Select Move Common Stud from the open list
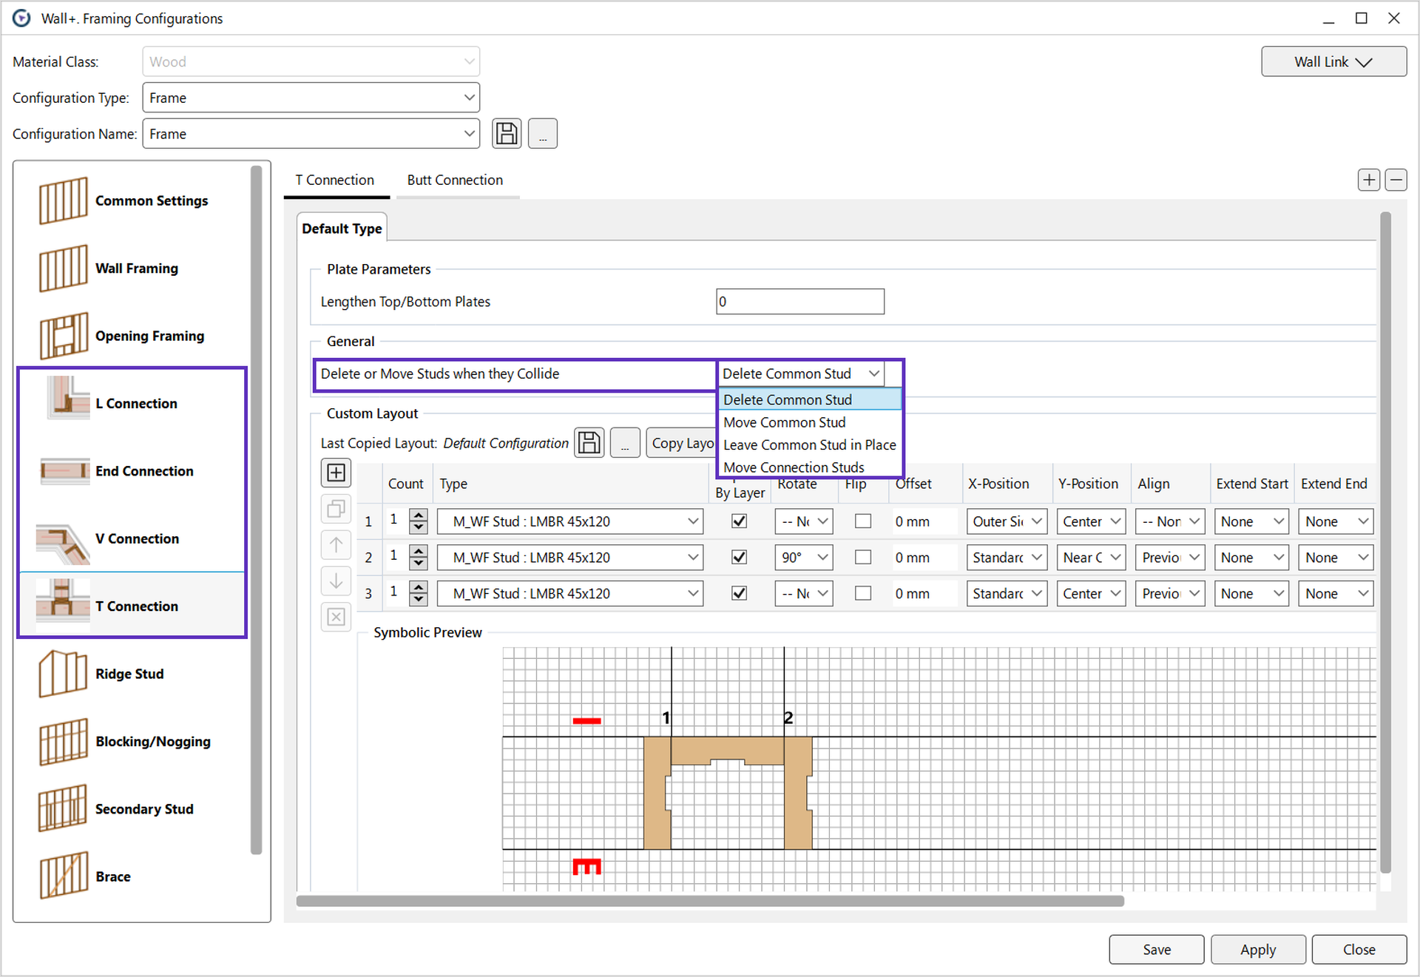The image size is (1420, 977). [784, 422]
